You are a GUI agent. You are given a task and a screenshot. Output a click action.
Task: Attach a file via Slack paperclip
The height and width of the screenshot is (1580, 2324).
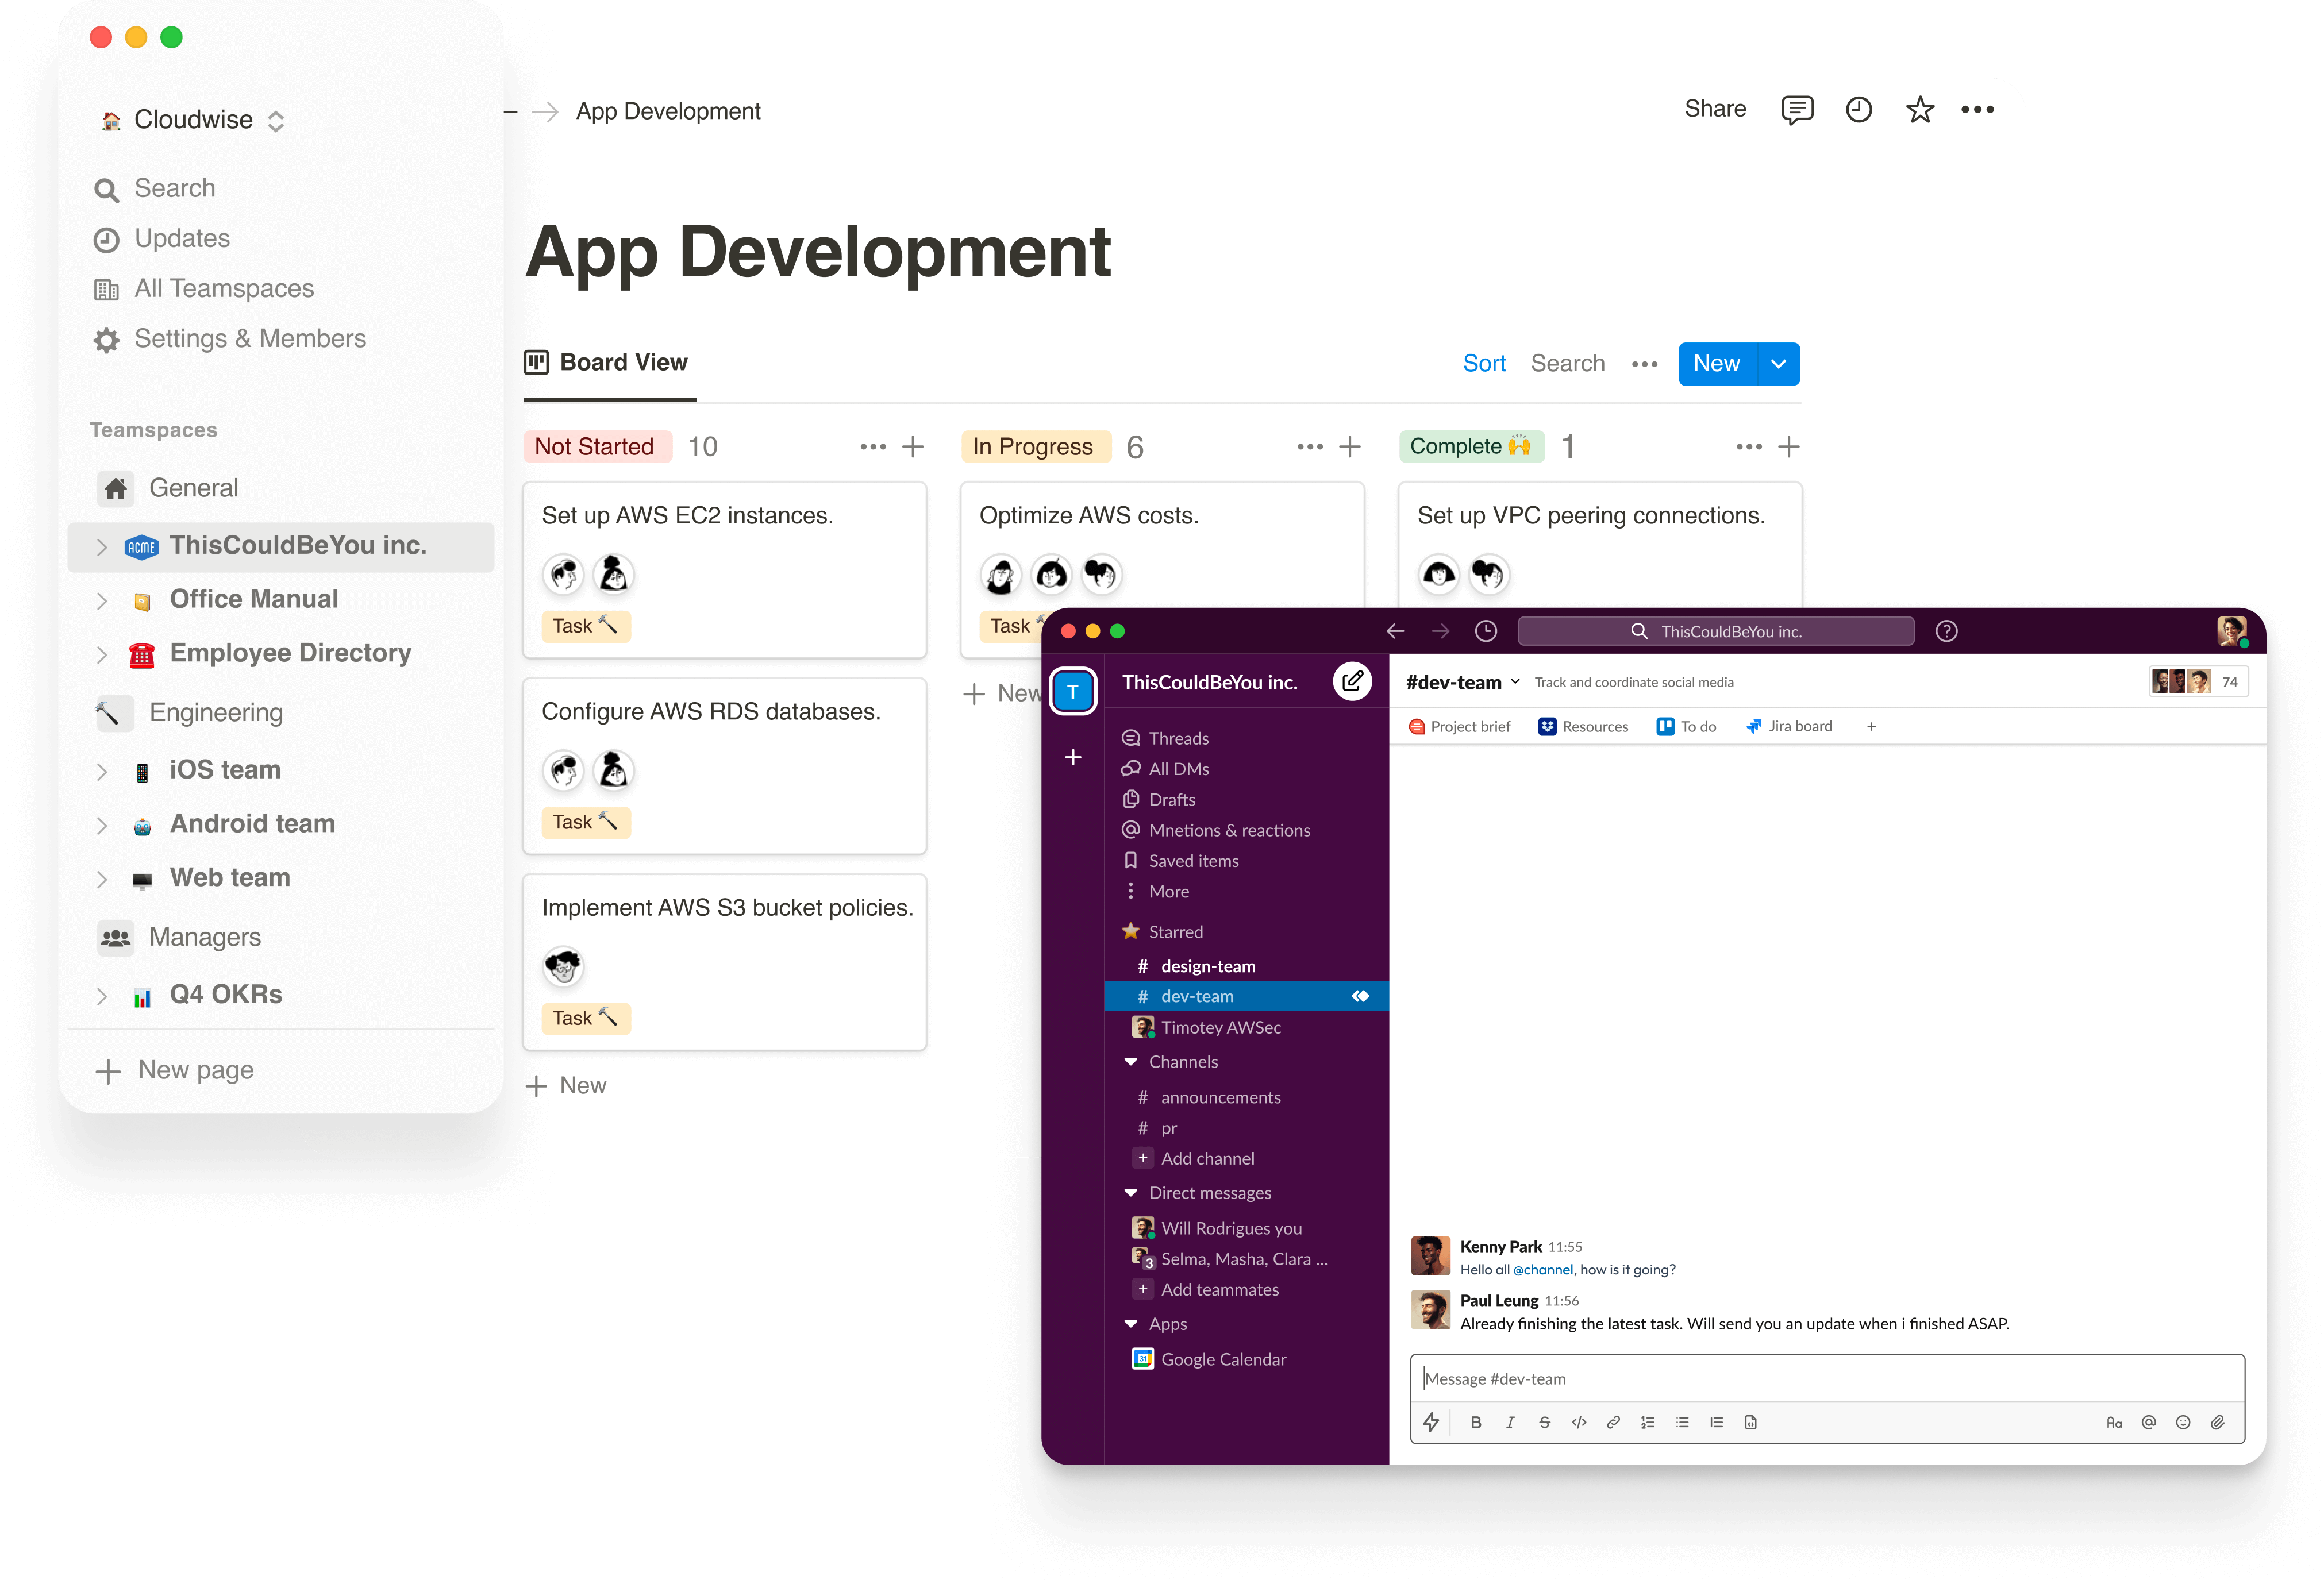pyautogui.click(x=2217, y=1422)
